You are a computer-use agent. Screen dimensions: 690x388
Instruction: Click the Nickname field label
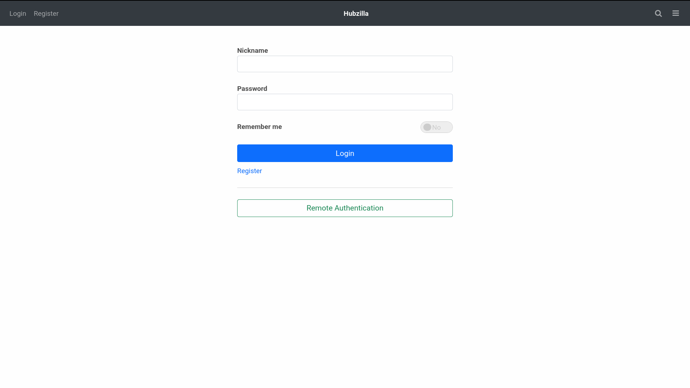coord(252,51)
